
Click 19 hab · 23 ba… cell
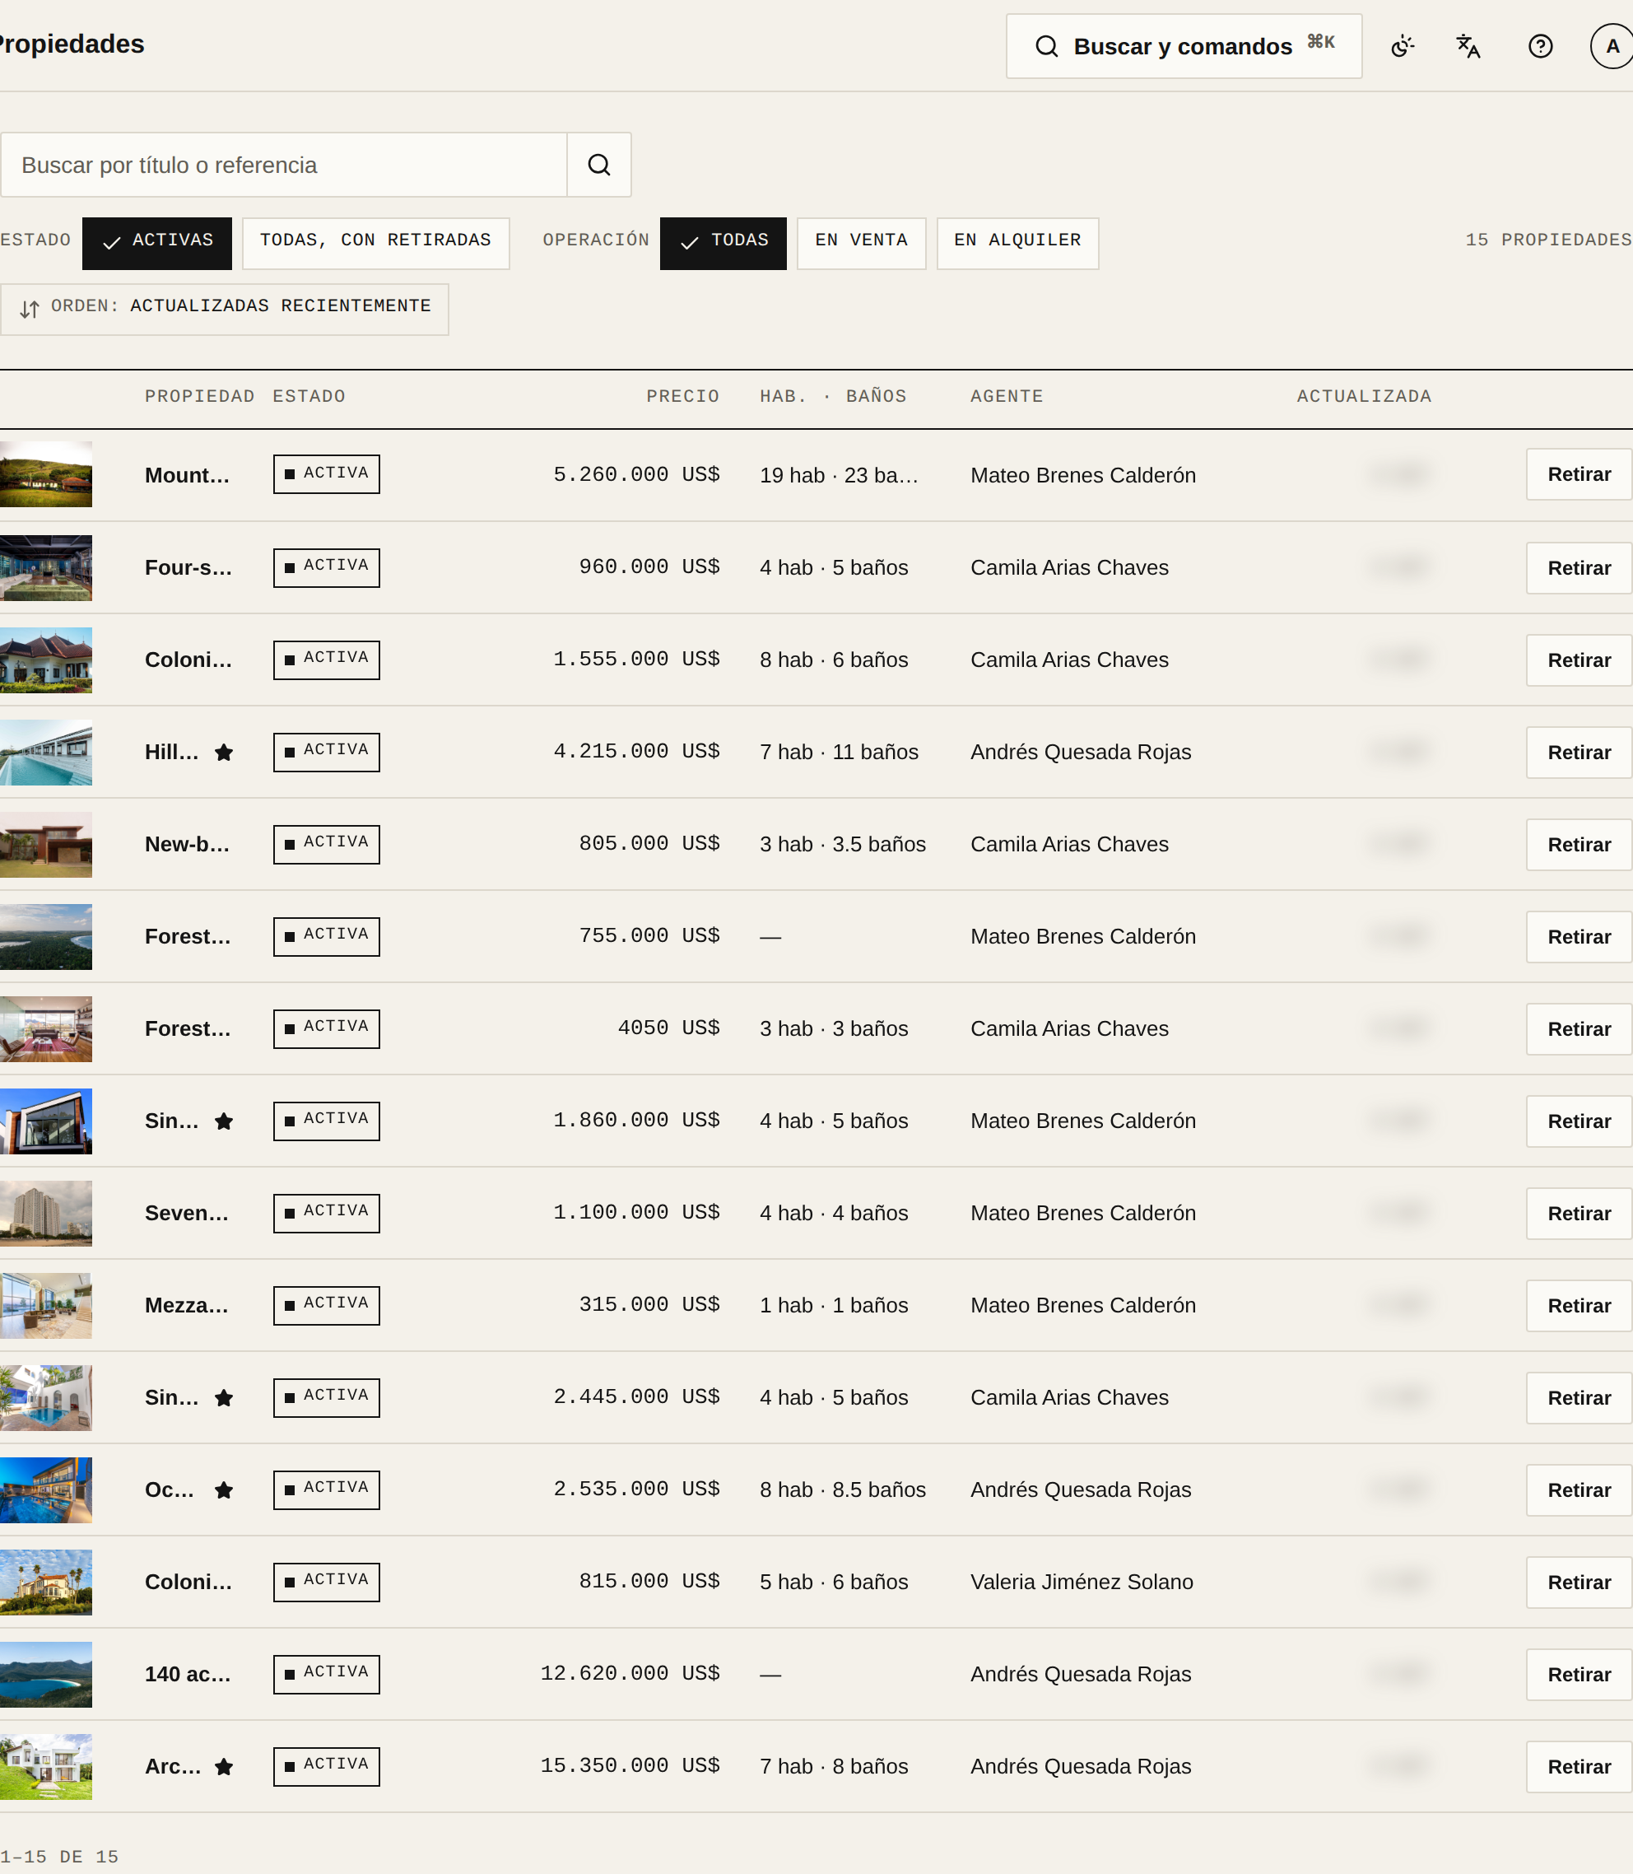coord(840,475)
